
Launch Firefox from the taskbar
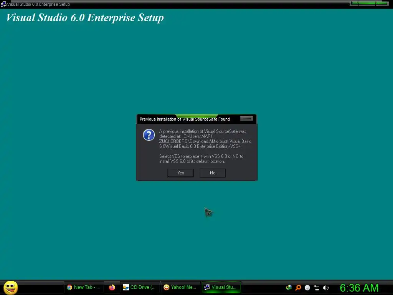pos(112,287)
